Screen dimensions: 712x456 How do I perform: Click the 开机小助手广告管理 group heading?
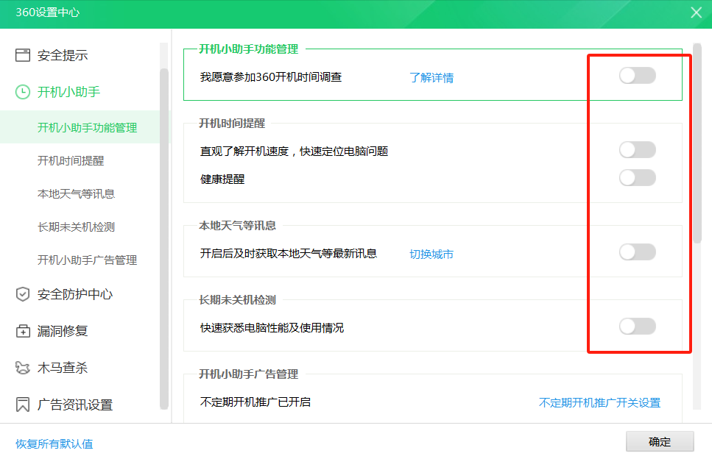[x=248, y=374]
